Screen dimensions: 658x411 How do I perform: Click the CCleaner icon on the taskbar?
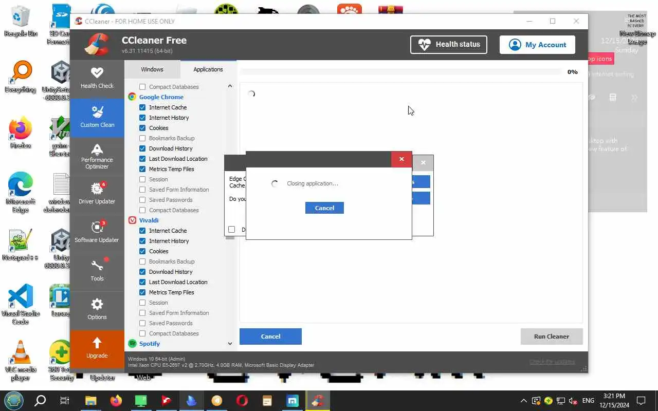pyautogui.click(x=317, y=401)
